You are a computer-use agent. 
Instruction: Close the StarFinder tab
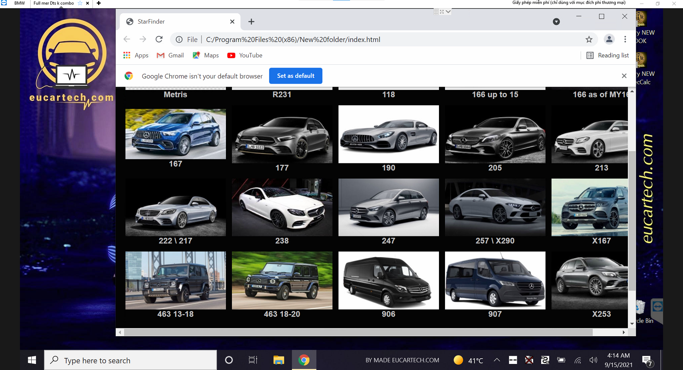point(232,22)
